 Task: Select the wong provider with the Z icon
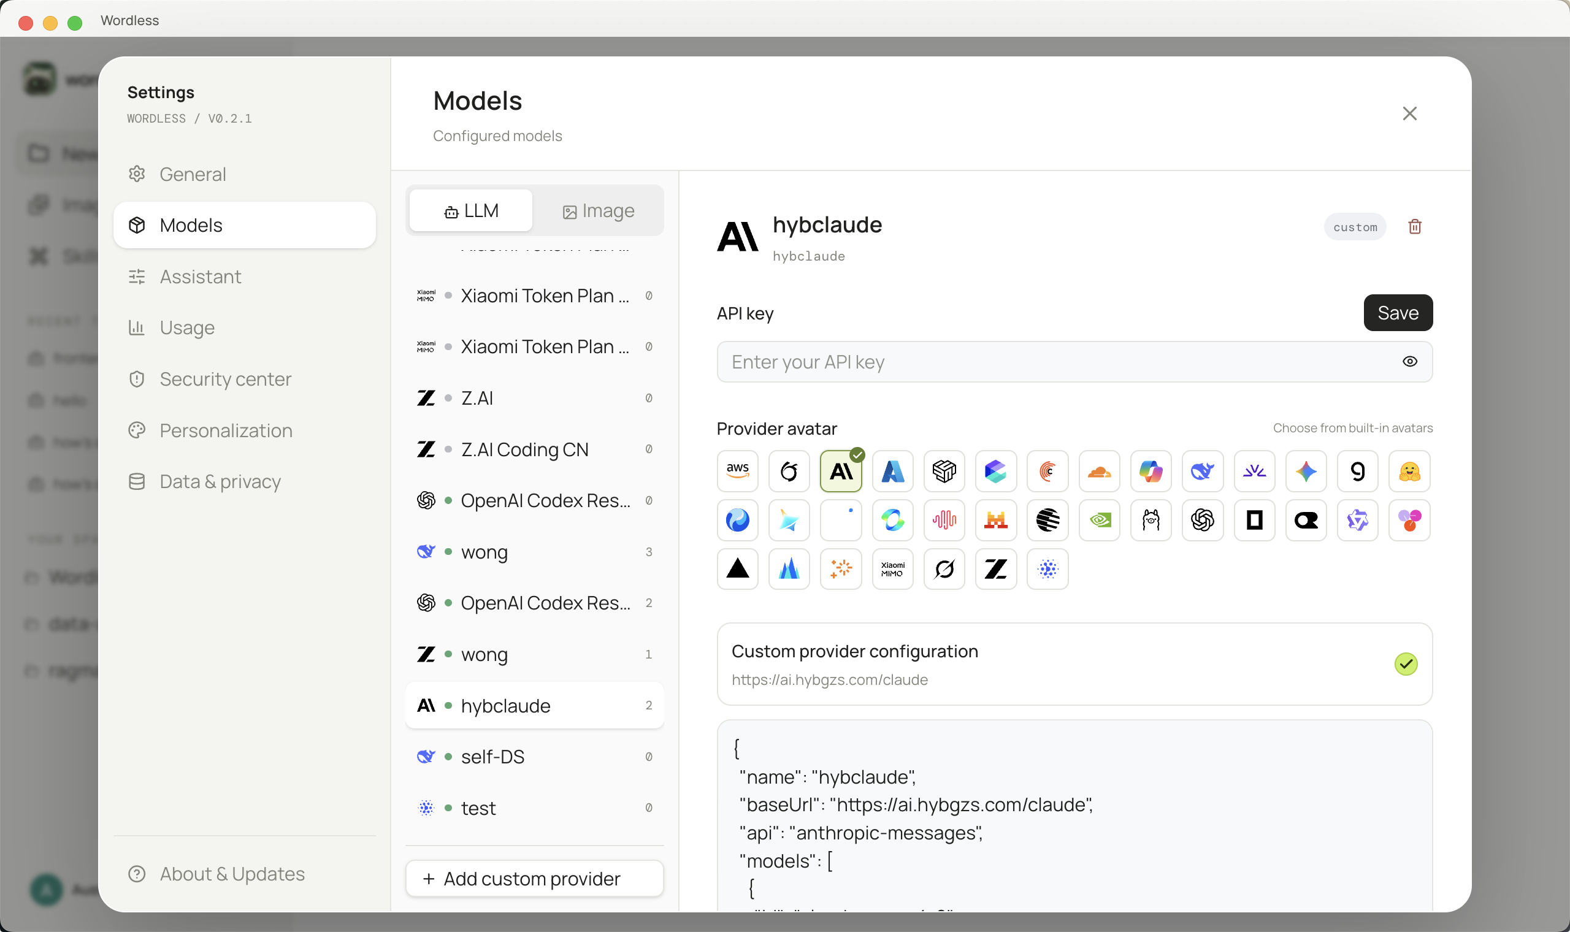(x=534, y=654)
